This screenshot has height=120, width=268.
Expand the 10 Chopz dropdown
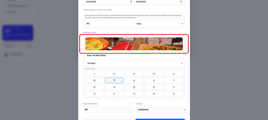click(x=134, y=63)
